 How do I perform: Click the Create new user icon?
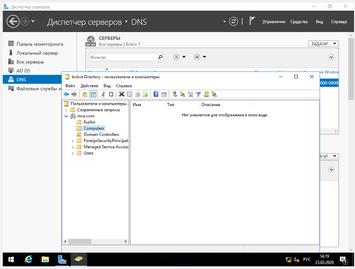click(x=174, y=94)
